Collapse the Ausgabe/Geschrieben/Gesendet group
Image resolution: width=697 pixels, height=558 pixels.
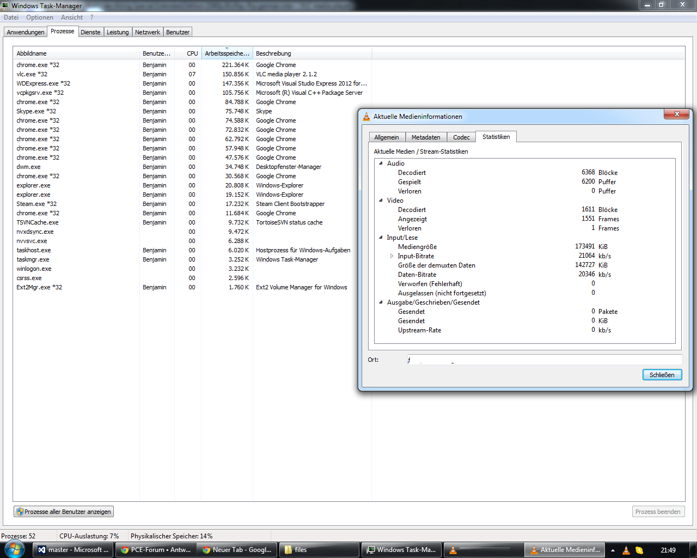pyautogui.click(x=381, y=302)
